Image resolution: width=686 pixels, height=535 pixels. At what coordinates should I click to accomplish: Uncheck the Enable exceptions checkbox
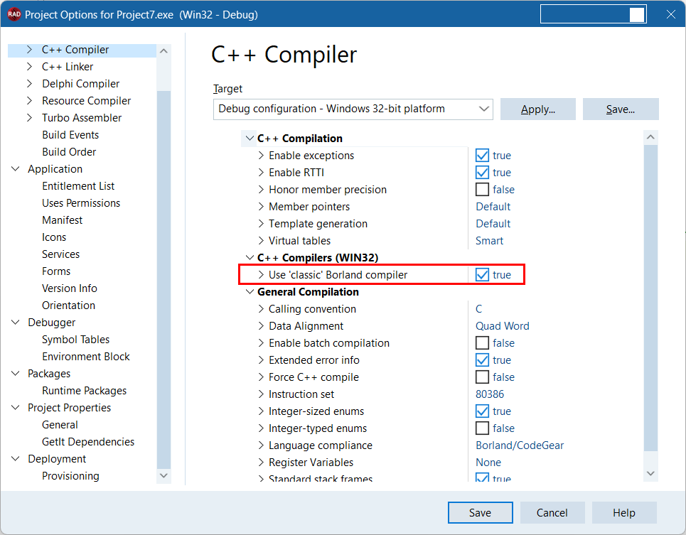point(482,156)
